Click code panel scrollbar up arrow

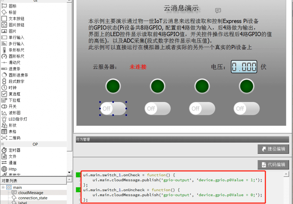point(286,174)
